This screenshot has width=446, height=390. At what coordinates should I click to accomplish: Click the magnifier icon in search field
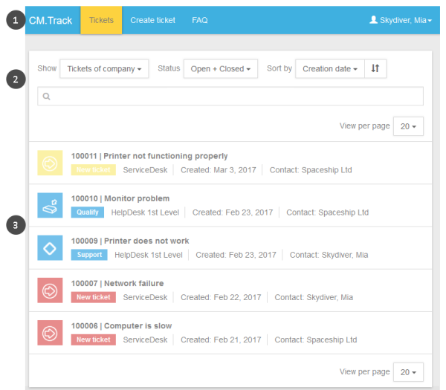pyautogui.click(x=47, y=97)
